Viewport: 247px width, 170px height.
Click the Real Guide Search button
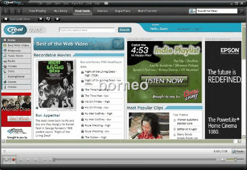click(125, 30)
